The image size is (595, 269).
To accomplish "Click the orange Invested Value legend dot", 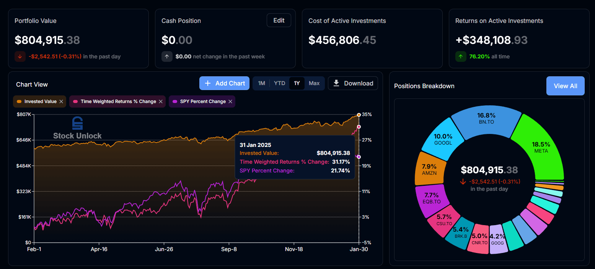I will (x=19, y=101).
